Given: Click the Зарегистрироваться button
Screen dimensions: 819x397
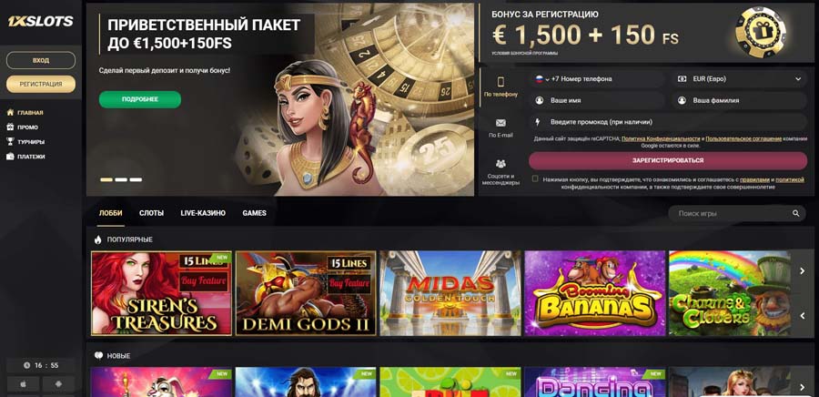Looking at the screenshot, I should coord(668,160).
